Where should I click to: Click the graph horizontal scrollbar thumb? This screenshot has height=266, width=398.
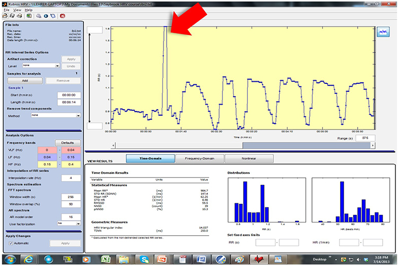306,145
